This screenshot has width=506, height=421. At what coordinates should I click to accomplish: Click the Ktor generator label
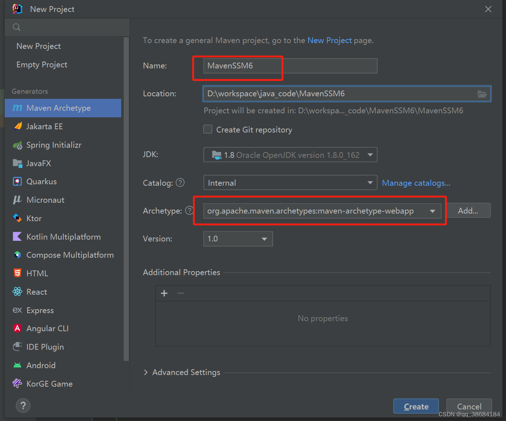pyautogui.click(x=34, y=218)
